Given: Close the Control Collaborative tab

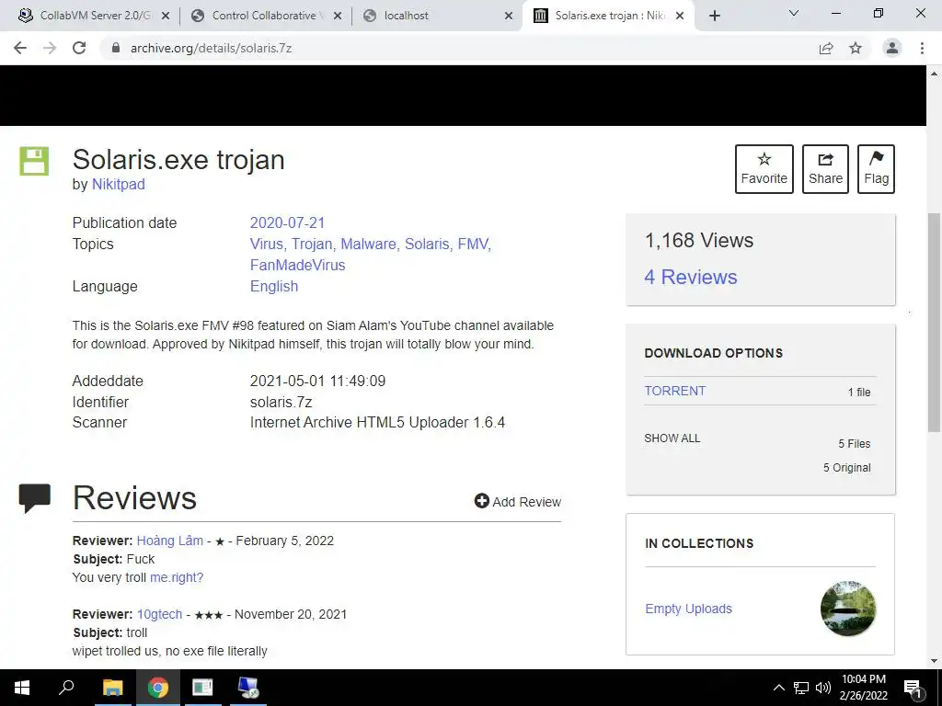Looking at the screenshot, I should tap(338, 16).
